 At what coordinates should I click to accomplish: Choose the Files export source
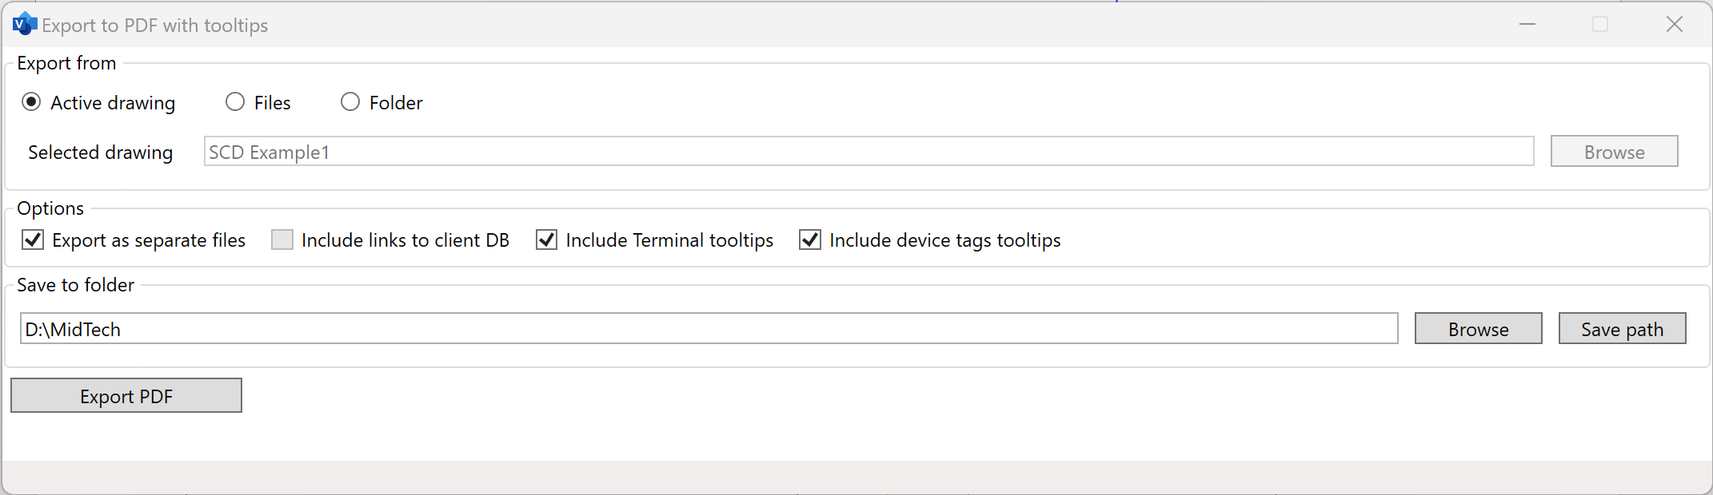point(235,102)
